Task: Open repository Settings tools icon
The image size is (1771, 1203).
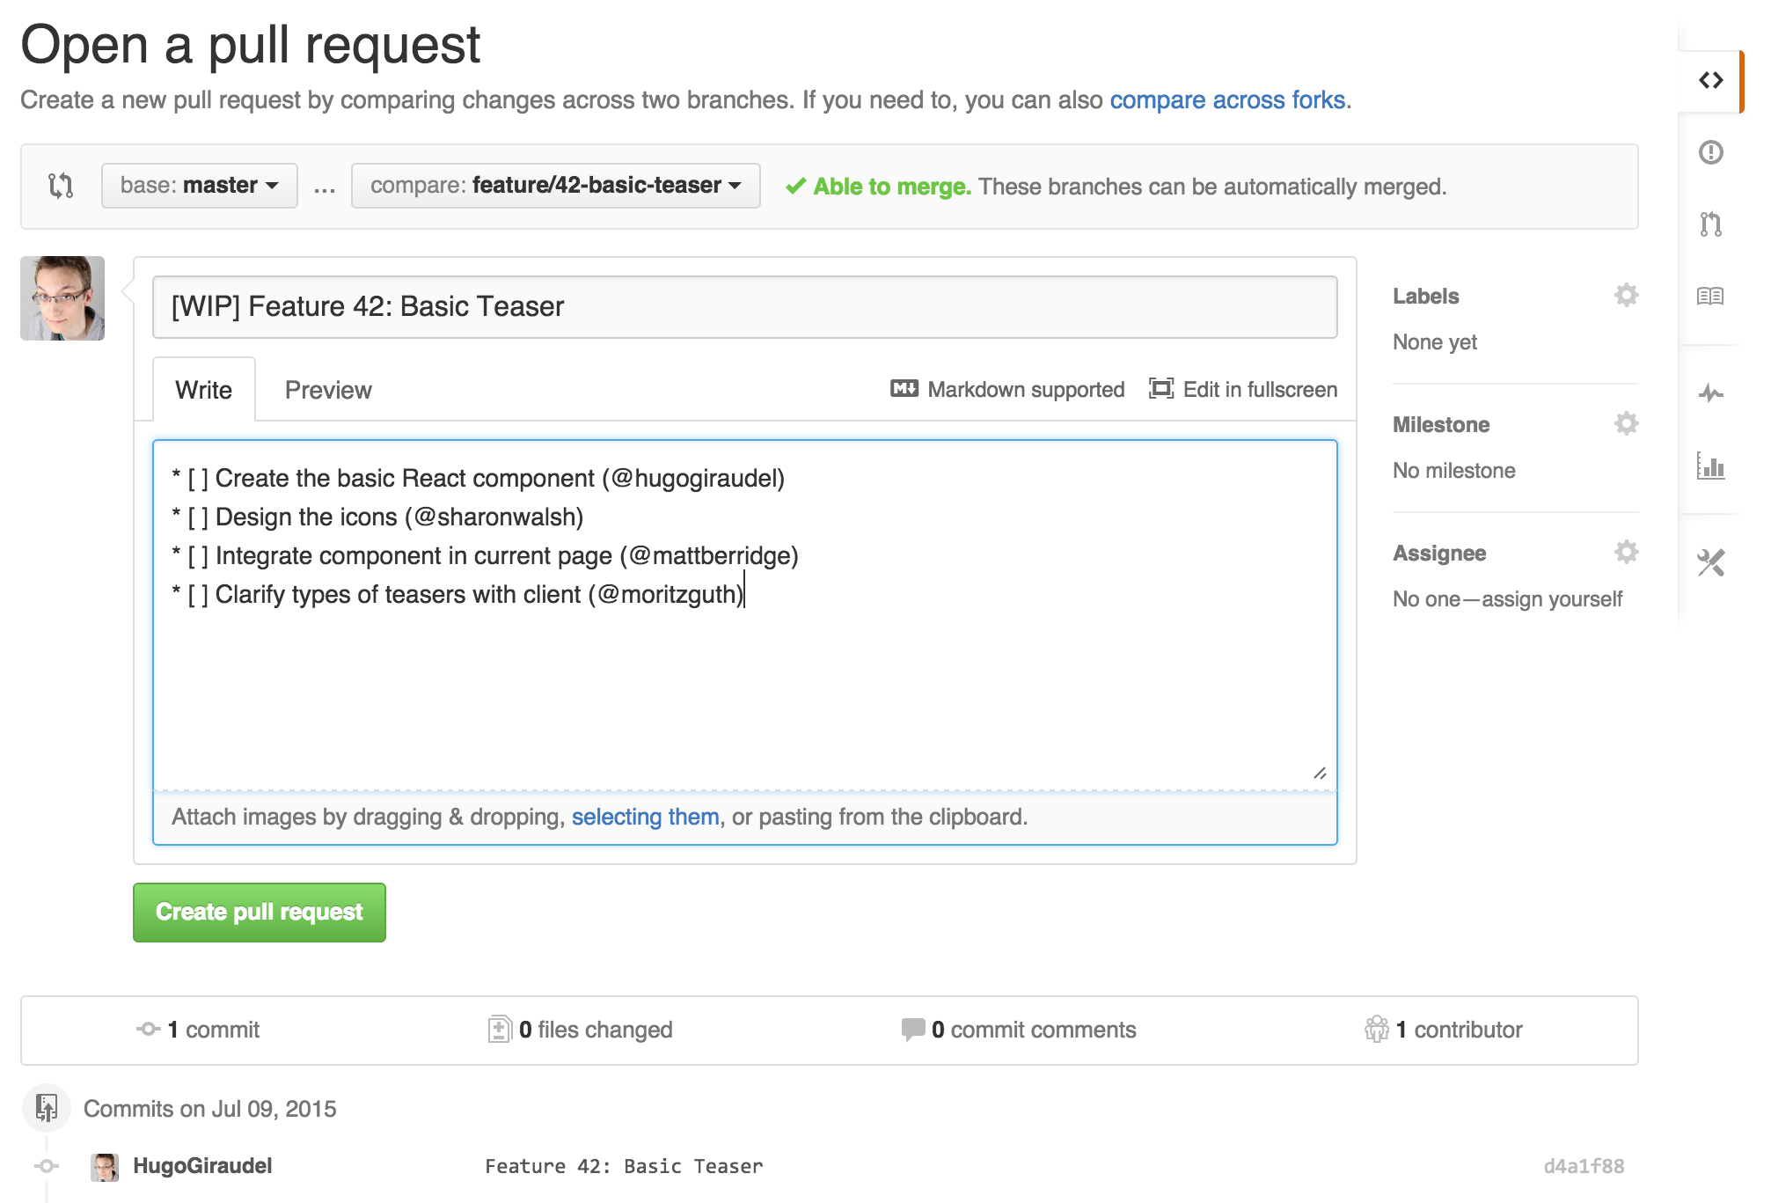Action: 1710,562
